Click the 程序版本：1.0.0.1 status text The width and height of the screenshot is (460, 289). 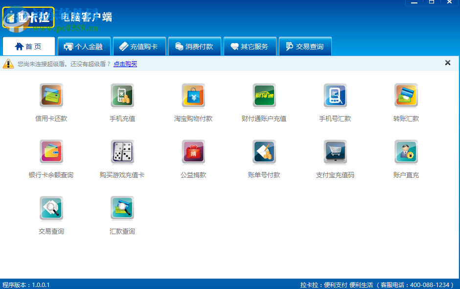coord(26,285)
